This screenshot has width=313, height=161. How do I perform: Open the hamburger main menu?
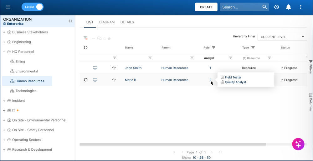coord(8,7)
